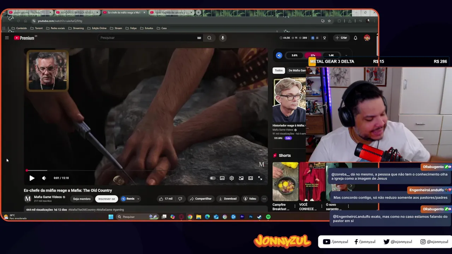Screen dimensions: 452x254
Task: Toggle the autoplay switch in player
Action: (x=213, y=178)
